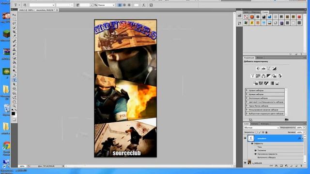The image size is (310, 174).
Task: Click the layer style fx button
Action: (276, 166)
